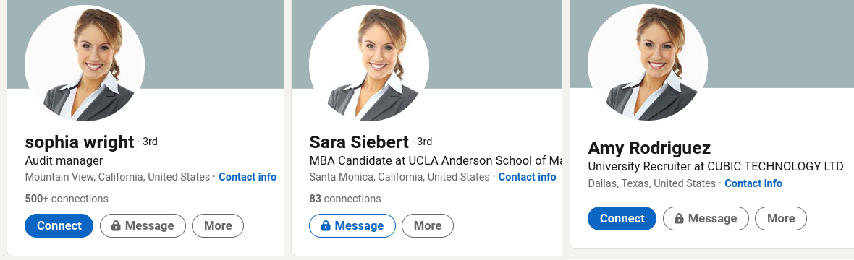The image size is (854, 260).
Task: View sophia wright's 500+ connections
Action: (x=67, y=199)
